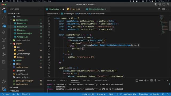Open the Explorer view in activity bar
The height and width of the screenshot is (96, 171).
[4, 10]
